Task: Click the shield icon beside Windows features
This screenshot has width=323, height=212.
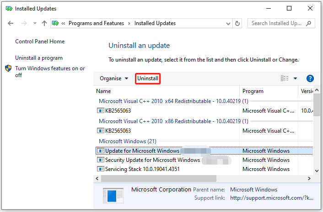Action: pos(8,68)
